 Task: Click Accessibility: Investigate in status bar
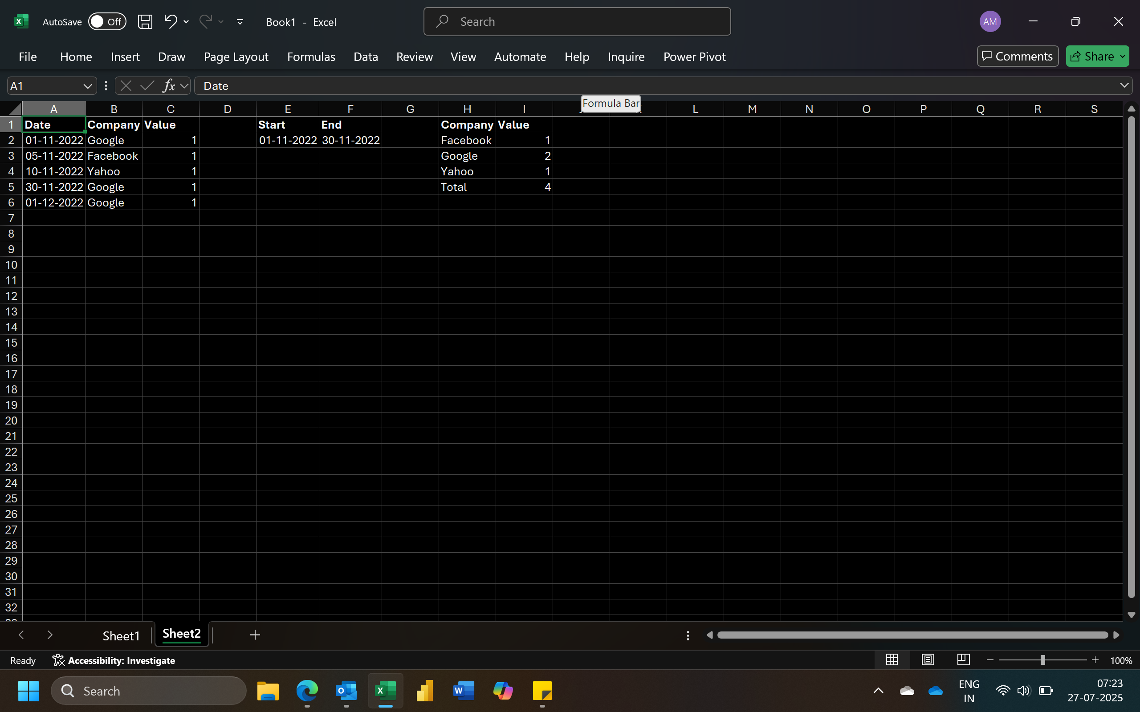click(114, 660)
